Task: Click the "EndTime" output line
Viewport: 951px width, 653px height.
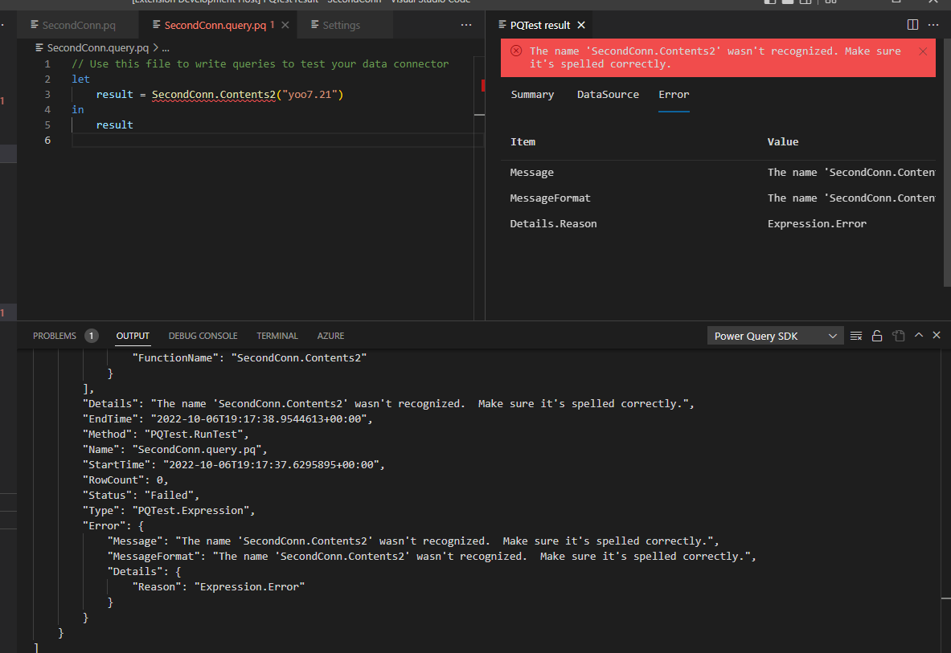Action: click(228, 419)
